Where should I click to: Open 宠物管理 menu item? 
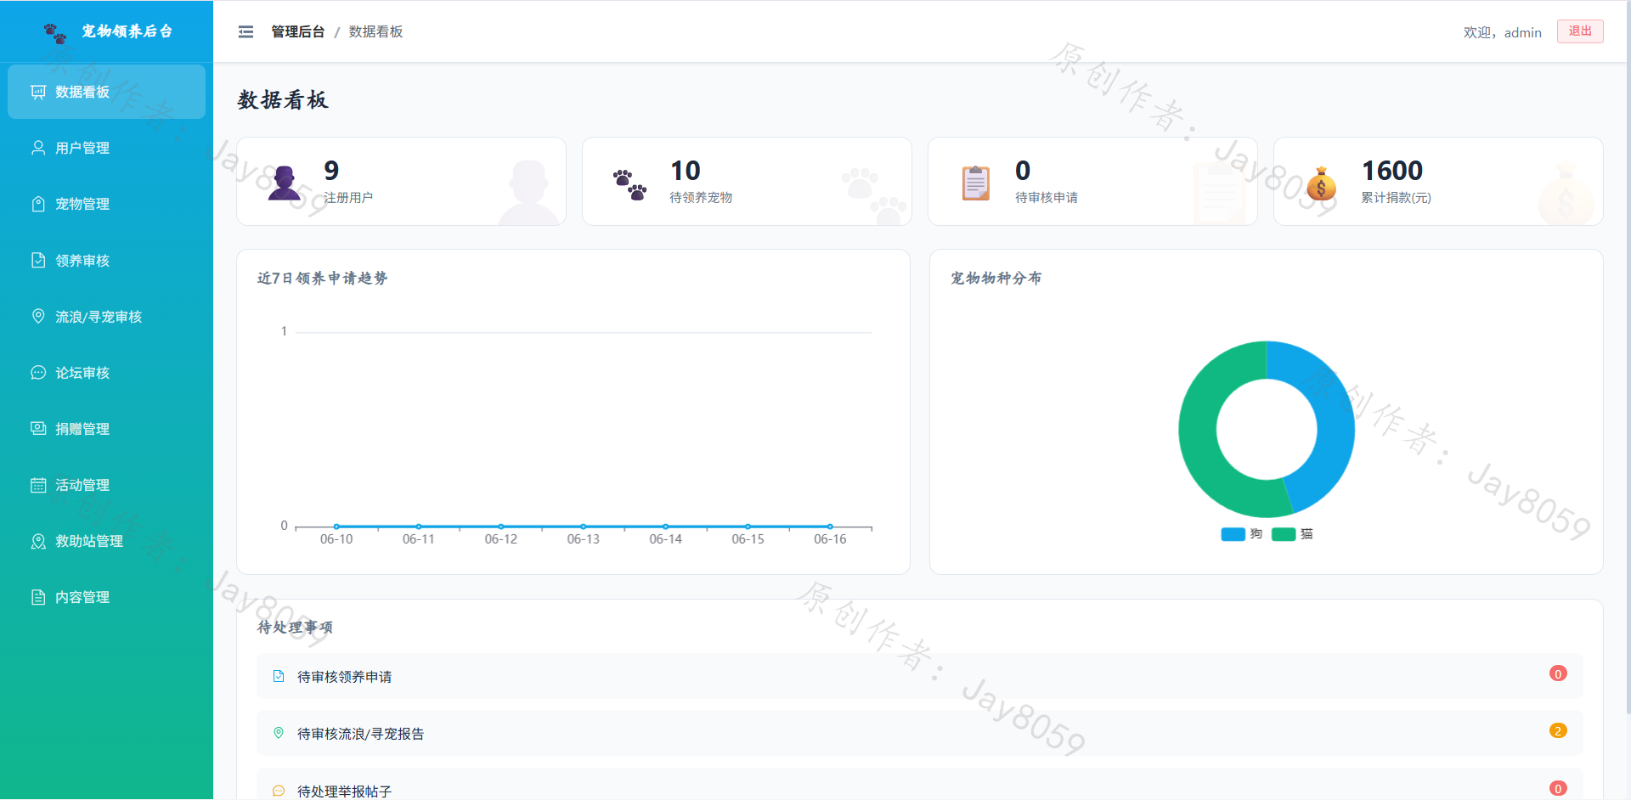coord(106,204)
